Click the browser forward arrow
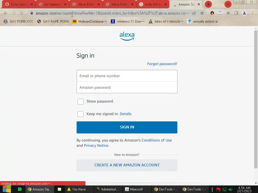Image resolution: width=258 pixels, height=193 pixels. pos(14,13)
